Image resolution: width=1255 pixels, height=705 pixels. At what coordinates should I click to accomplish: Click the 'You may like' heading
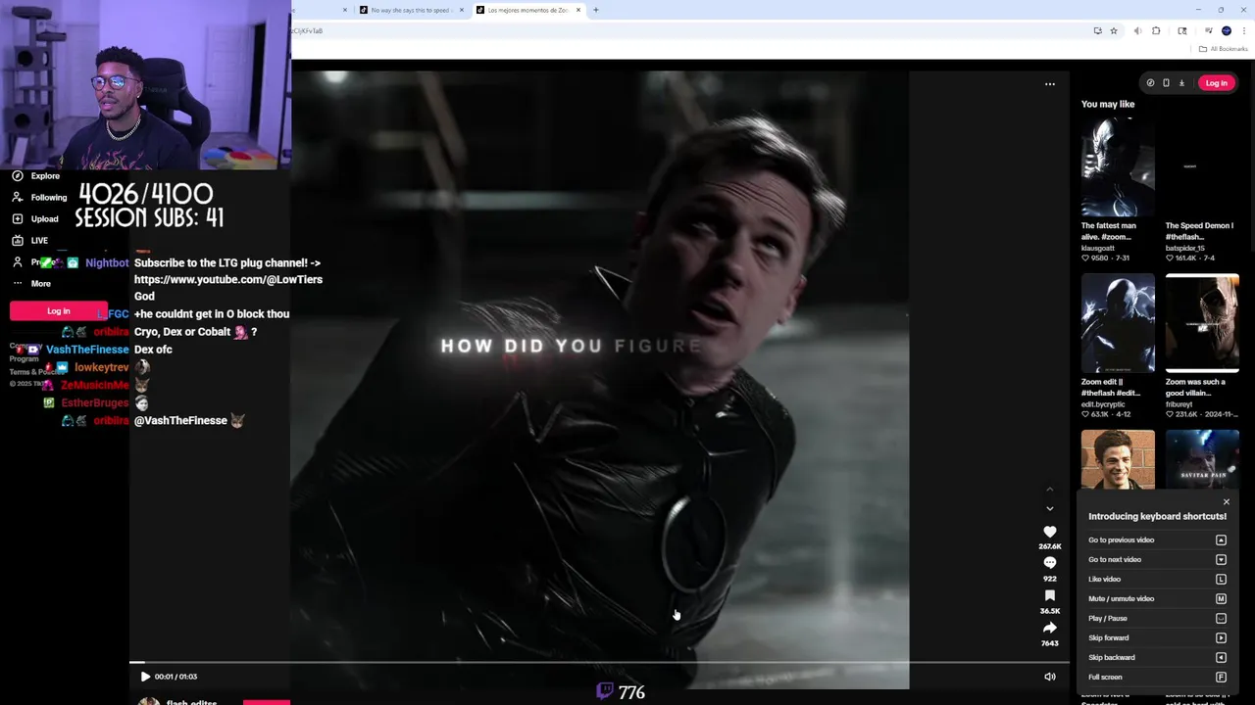pos(1108,104)
